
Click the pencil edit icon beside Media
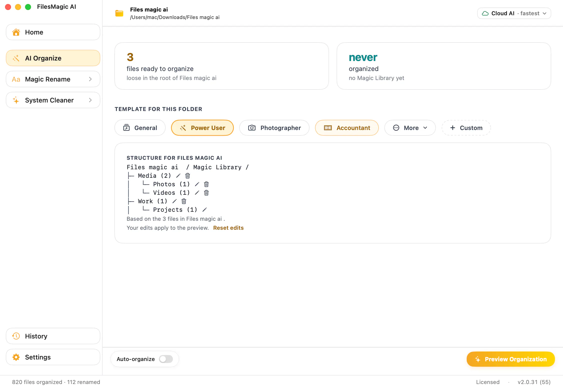(178, 176)
